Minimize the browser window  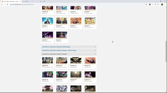coord(157,1)
